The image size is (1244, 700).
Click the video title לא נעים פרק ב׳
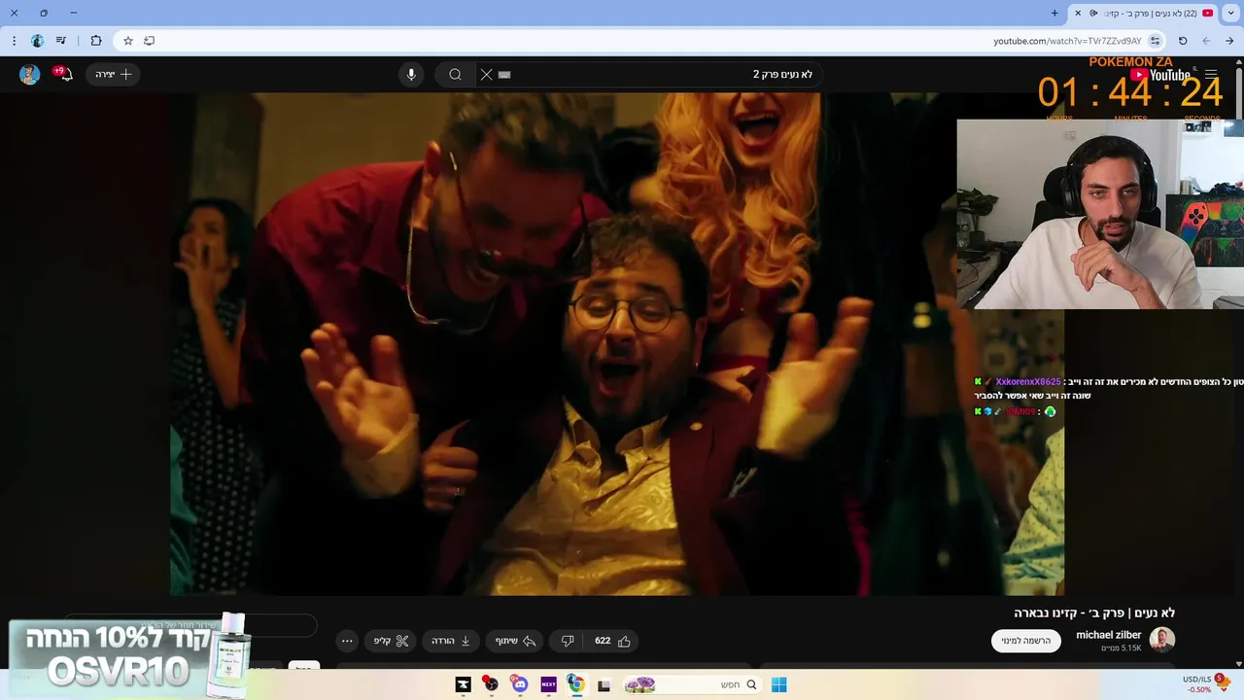(x=1094, y=612)
